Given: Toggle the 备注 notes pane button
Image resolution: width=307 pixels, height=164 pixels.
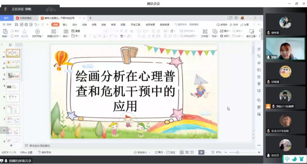Looking at the screenshot, I should click(x=159, y=152).
